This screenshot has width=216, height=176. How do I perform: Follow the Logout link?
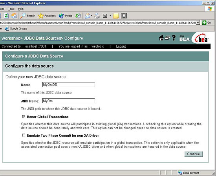coord(121,46)
